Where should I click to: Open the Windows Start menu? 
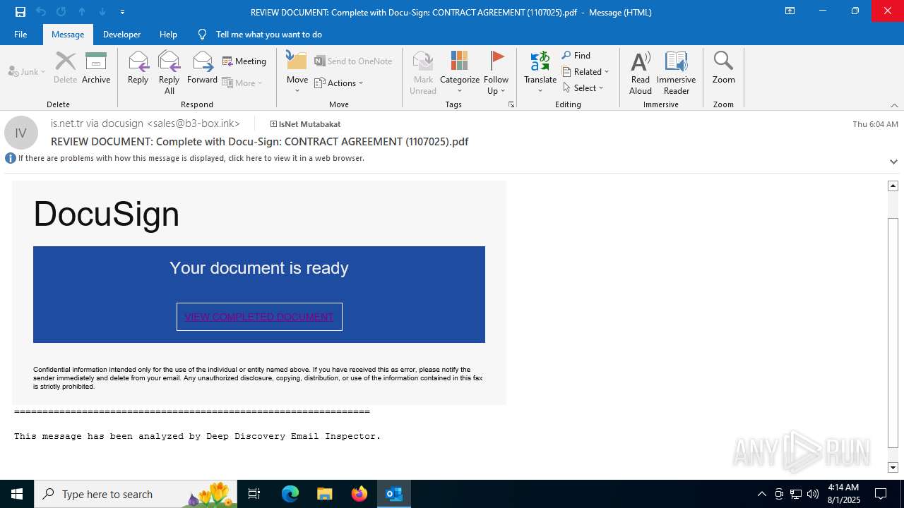pos(17,494)
